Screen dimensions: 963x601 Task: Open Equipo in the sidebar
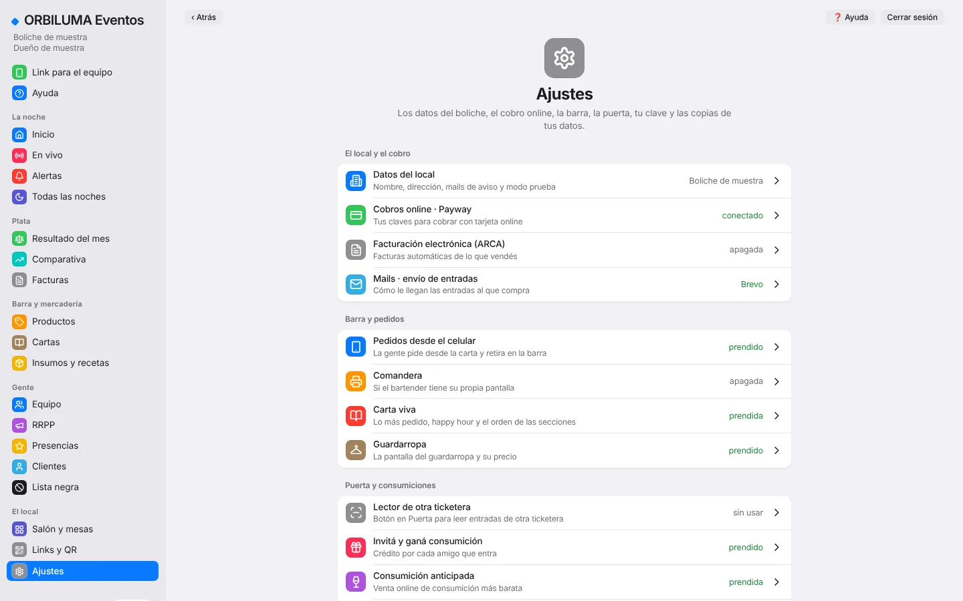(82, 404)
